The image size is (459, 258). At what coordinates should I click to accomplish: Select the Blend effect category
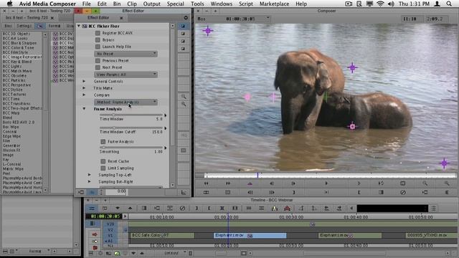pyautogui.click(x=7, y=118)
